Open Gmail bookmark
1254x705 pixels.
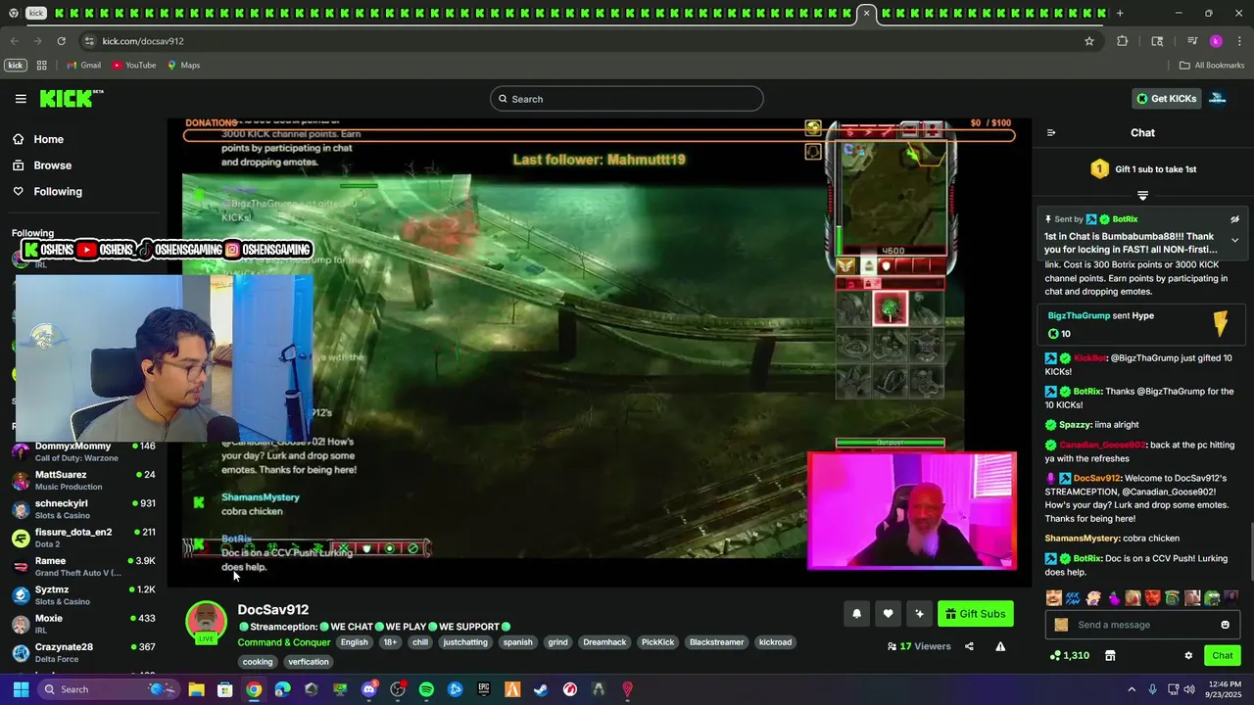83,65
